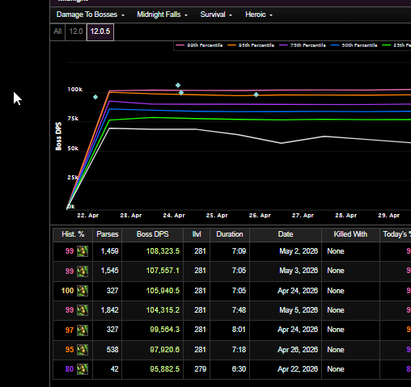
Task: Toggle the 99th Percentile legend series
Action: pos(199,45)
